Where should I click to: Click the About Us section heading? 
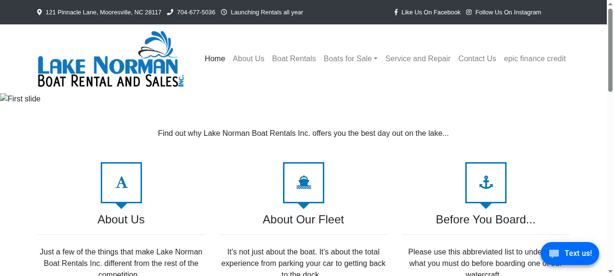click(x=121, y=220)
